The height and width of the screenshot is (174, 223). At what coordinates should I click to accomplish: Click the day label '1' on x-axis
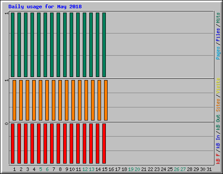(14, 169)
